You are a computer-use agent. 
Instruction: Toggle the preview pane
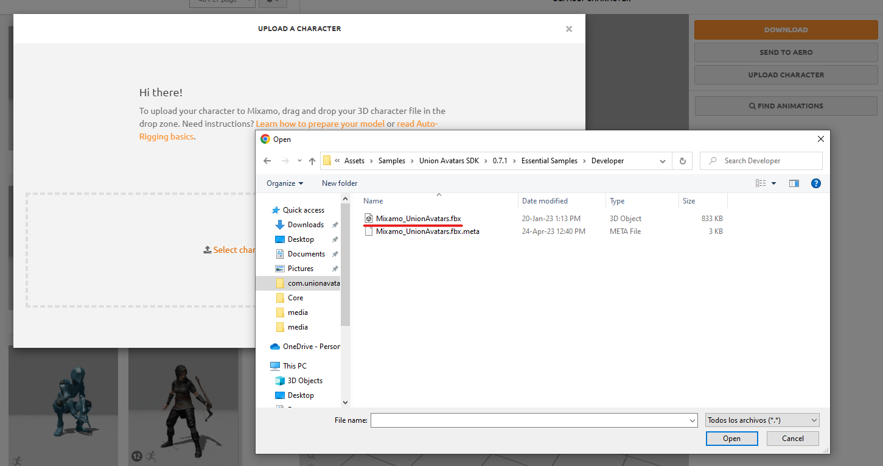tap(794, 183)
